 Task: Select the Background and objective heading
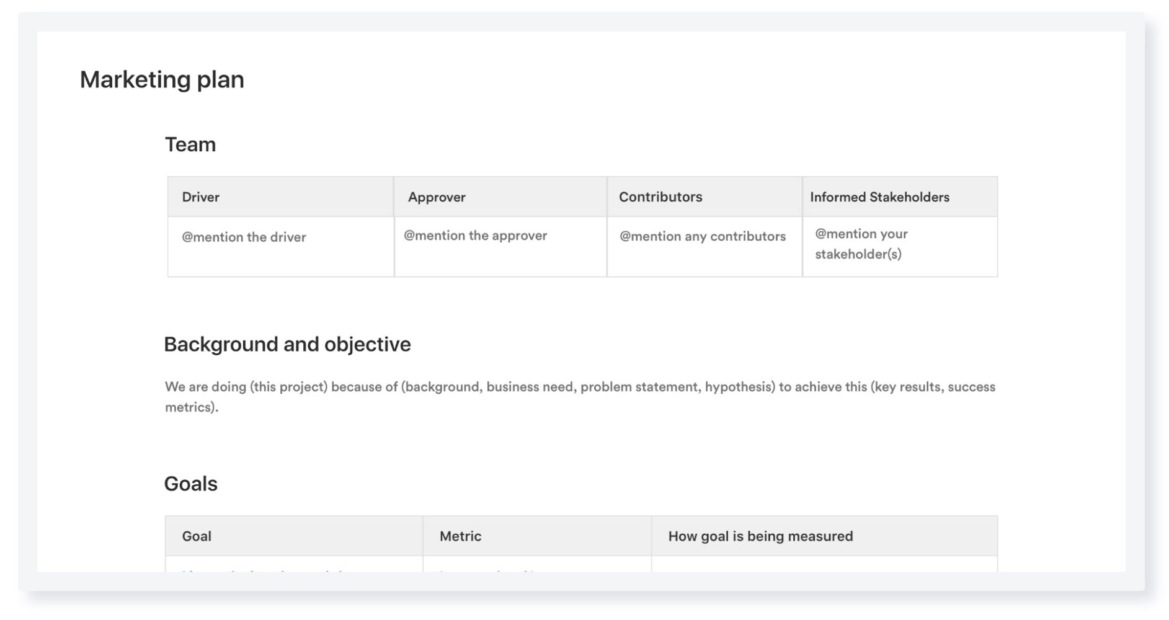287,343
